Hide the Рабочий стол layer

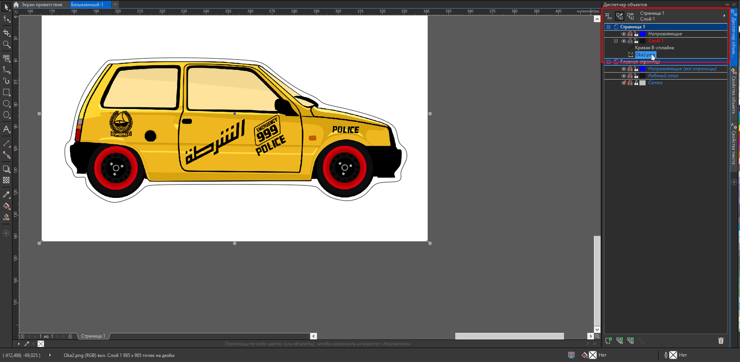[623, 76]
